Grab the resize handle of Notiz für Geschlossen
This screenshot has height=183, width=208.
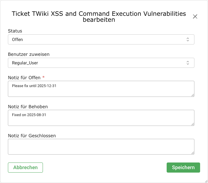coord(192,152)
